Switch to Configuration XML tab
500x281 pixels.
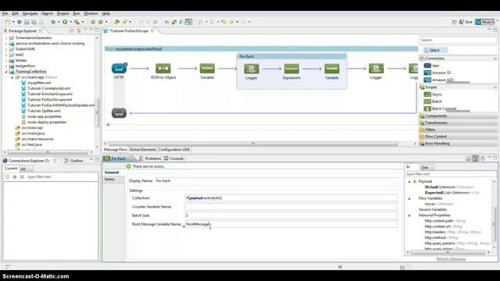[x=173, y=149]
